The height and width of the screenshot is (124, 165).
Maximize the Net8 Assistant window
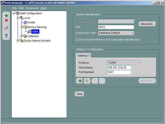click(158, 3)
